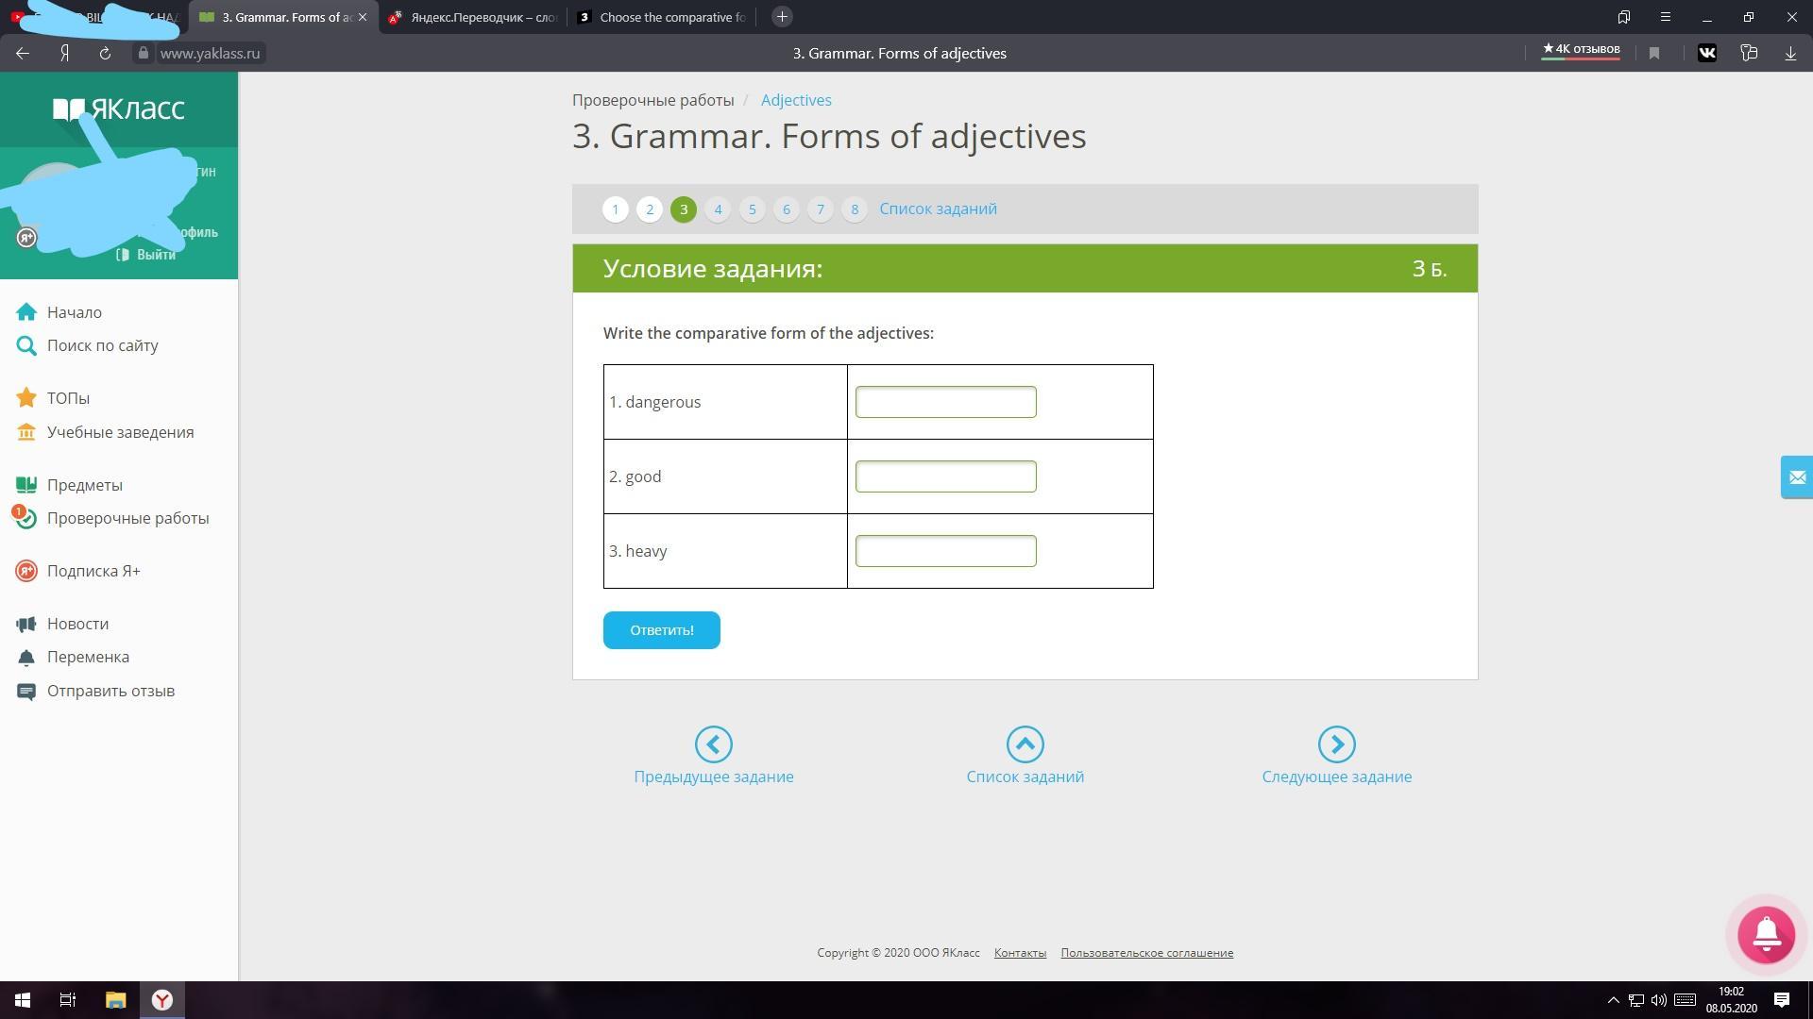
Task: Select the '3. Grammar. Forms of' browser tab
Action: coord(277,17)
